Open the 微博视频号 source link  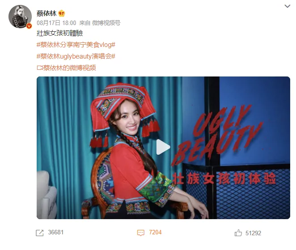tap(106, 23)
